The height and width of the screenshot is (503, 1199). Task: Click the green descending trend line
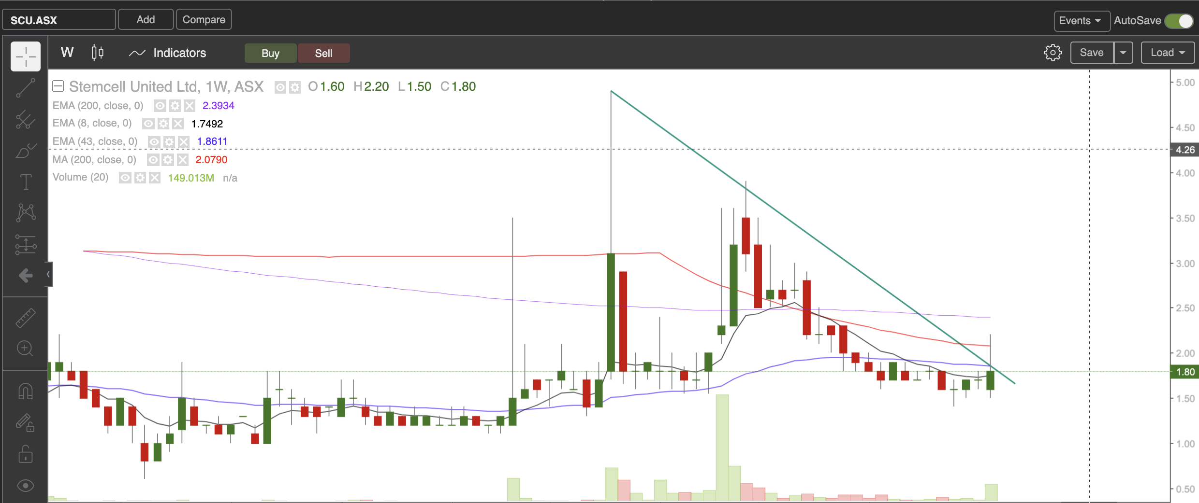click(x=812, y=237)
